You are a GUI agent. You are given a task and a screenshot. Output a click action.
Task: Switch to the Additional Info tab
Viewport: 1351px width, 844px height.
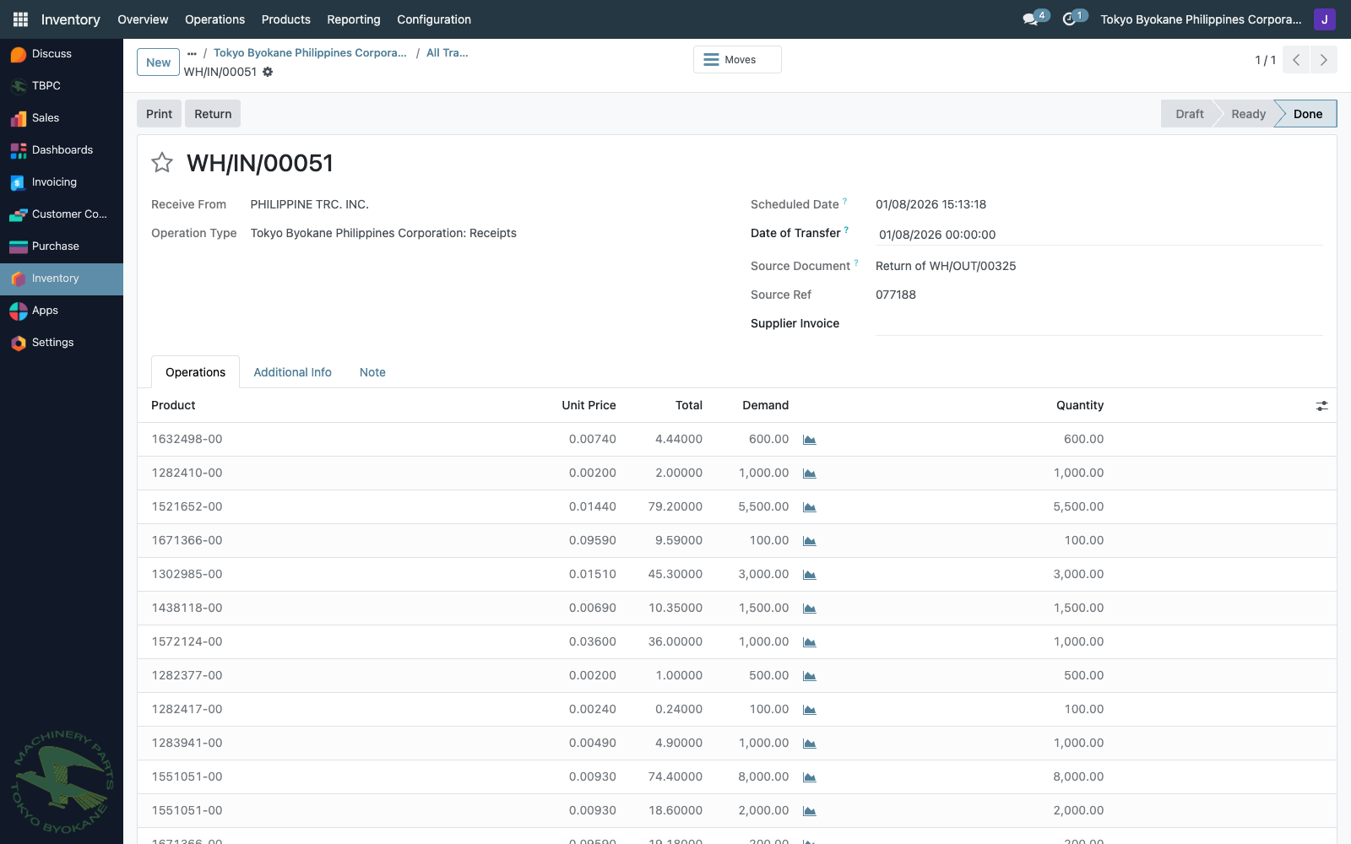tap(292, 372)
